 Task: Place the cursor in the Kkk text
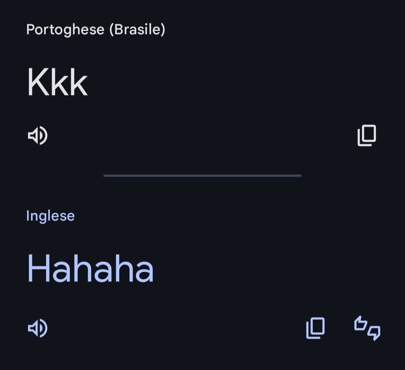[57, 82]
